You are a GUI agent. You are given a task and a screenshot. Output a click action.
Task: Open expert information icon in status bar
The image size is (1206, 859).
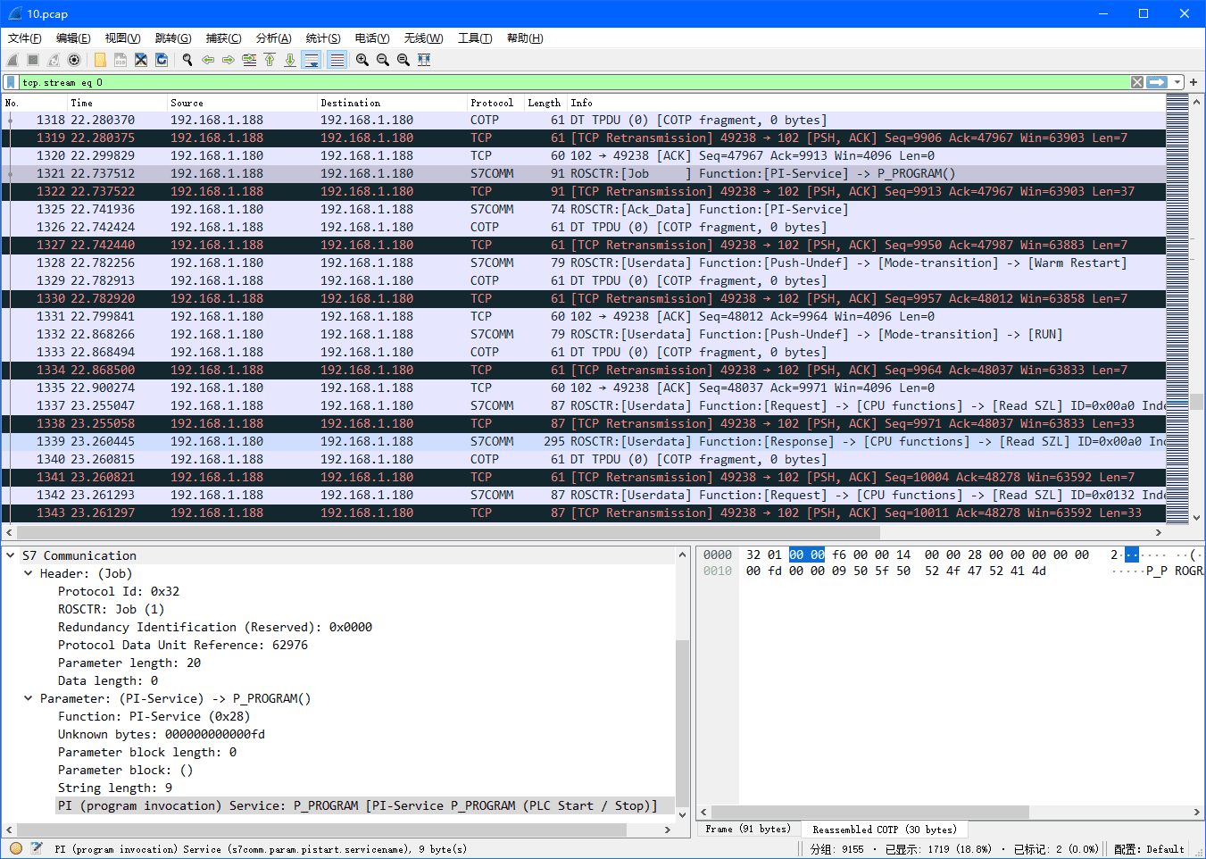tap(16, 848)
